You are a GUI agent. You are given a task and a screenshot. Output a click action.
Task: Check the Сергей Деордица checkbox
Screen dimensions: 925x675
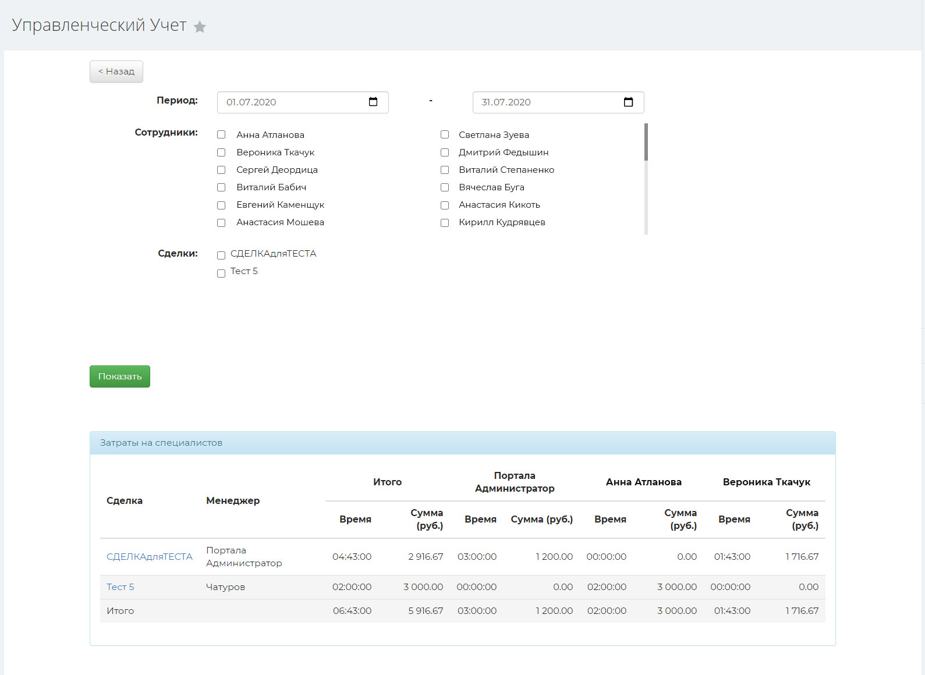221,170
